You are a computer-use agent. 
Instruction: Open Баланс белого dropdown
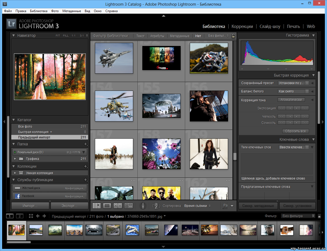coord(293,91)
